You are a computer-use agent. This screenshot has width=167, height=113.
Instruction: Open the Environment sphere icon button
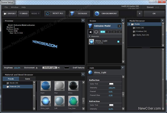(x=97, y=14)
